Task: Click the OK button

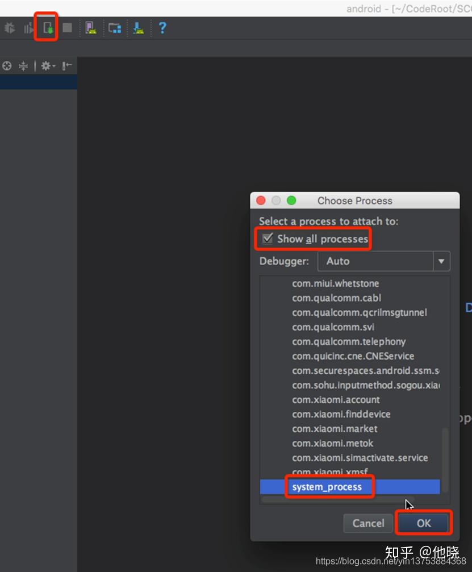Action: [423, 523]
